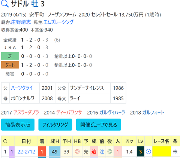Click the green ◎ mark in 後 column
The image size is (180, 158).
[x=109, y=152]
